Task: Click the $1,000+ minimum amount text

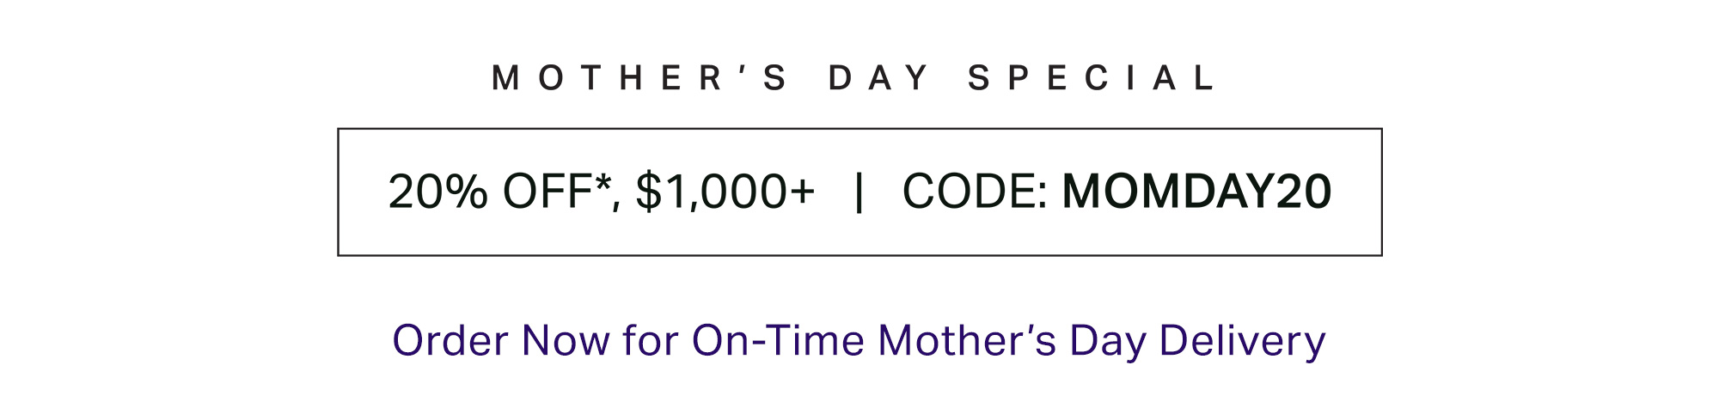Action: [x=725, y=192]
